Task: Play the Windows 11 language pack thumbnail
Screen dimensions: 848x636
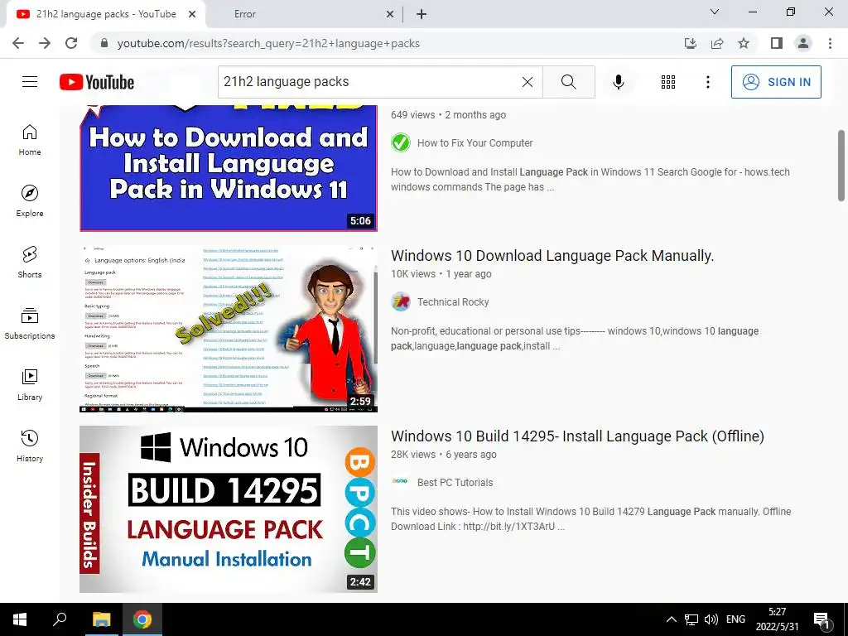Action: [x=229, y=168]
